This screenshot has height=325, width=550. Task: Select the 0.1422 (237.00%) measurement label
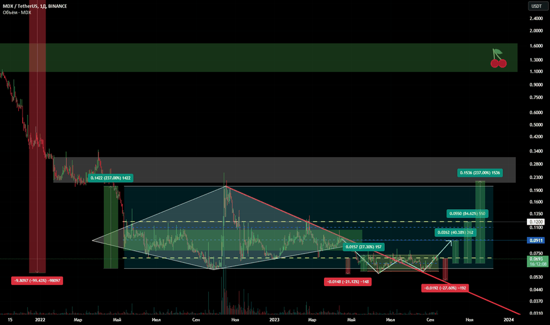[x=110, y=177]
